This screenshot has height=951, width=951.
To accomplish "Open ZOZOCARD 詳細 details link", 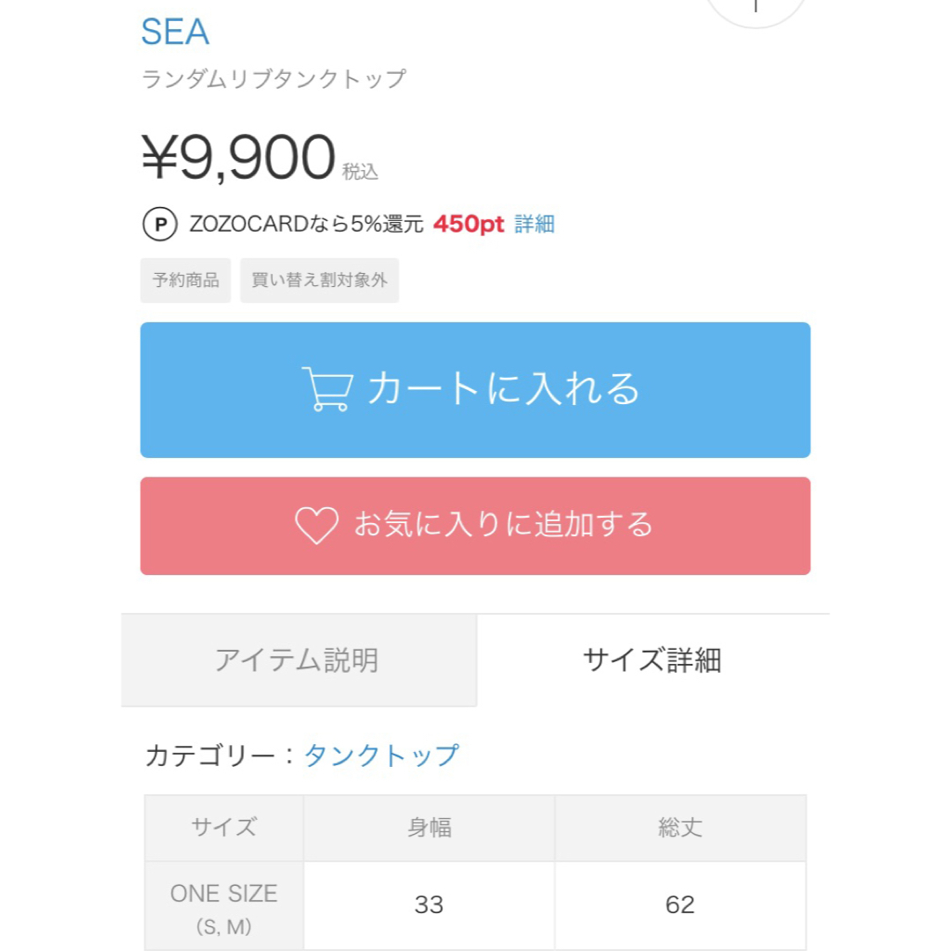I will pos(534,224).
